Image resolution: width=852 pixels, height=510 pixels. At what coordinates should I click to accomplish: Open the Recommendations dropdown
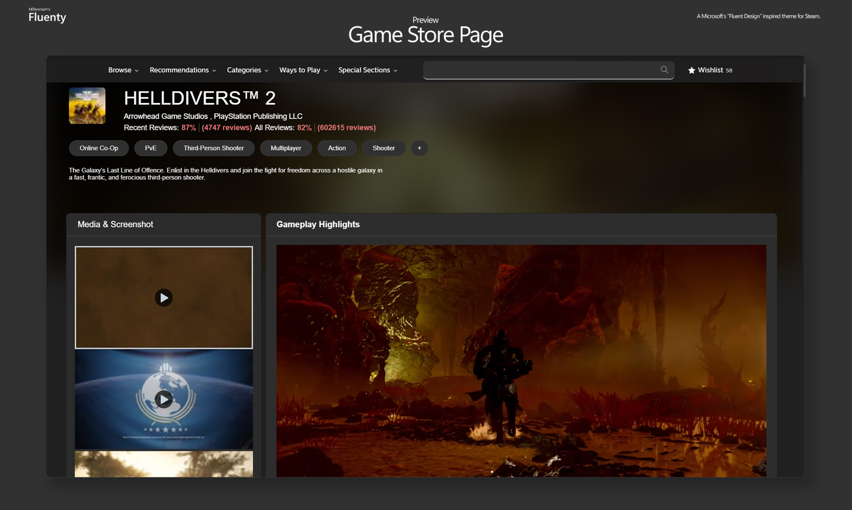pyautogui.click(x=183, y=70)
